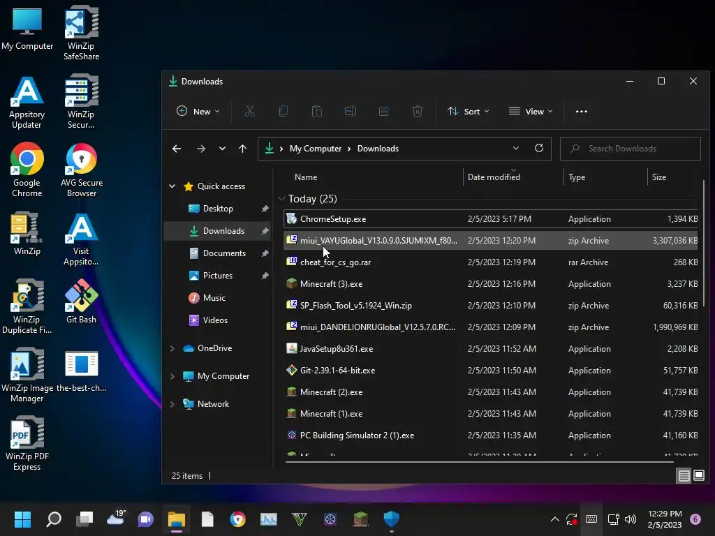Open the New dropdown menu
Viewport: 715px width, 536px height.
pos(198,111)
